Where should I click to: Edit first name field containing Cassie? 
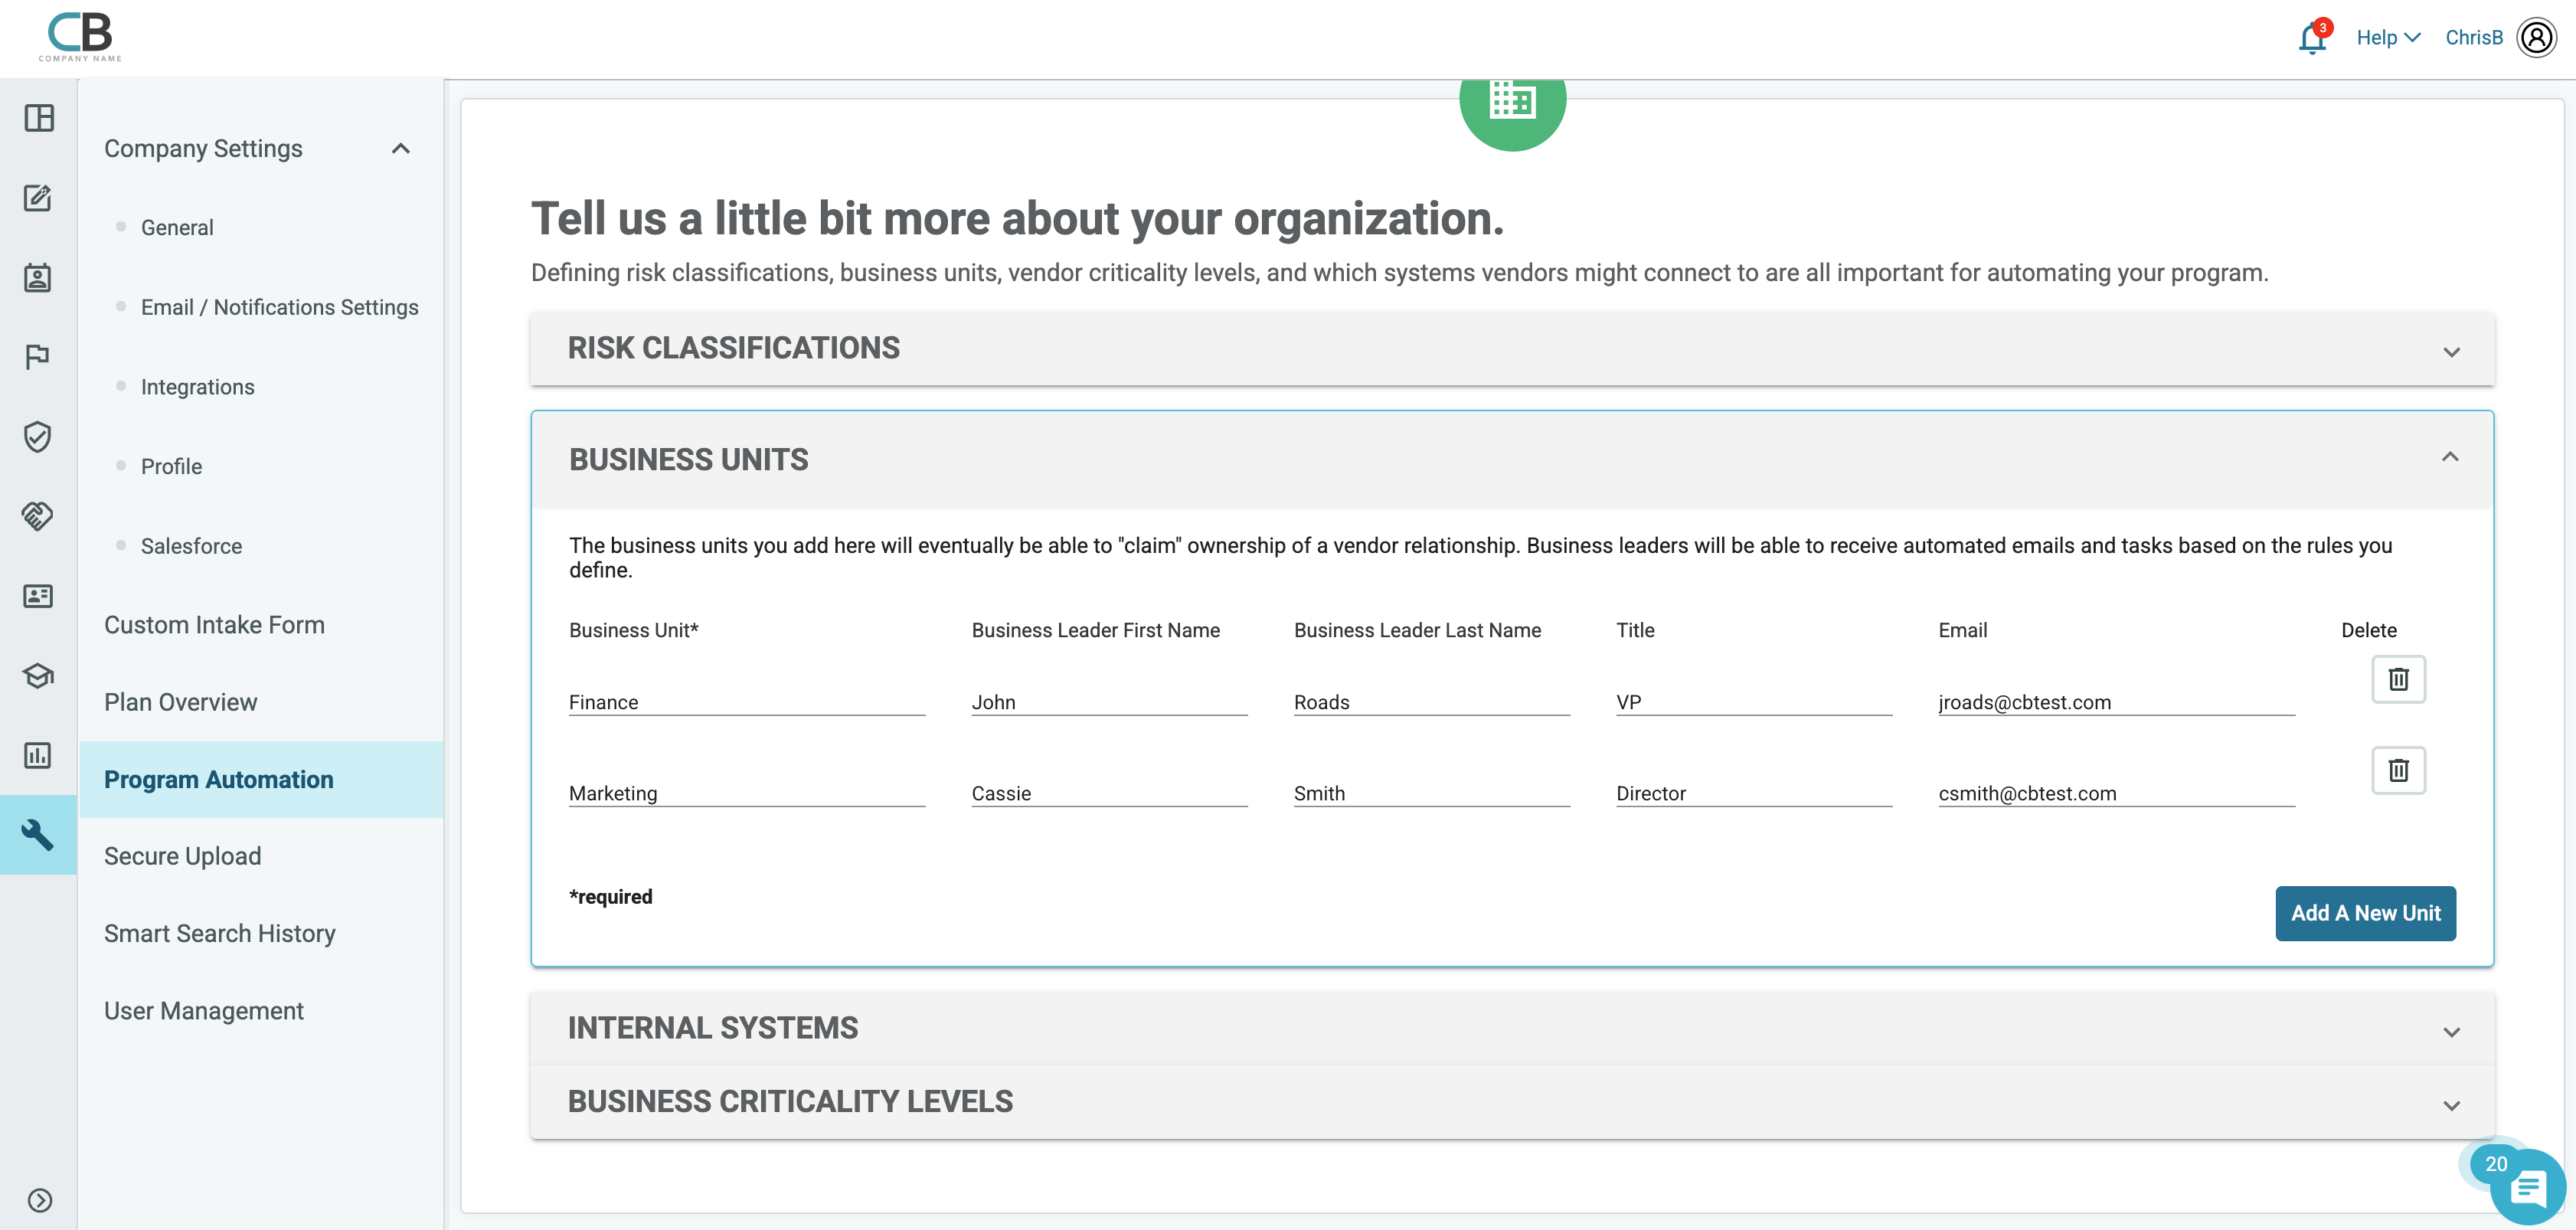point(1110,793)
